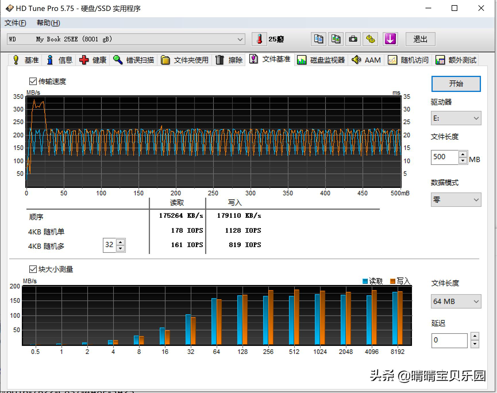Open the 文件 (File) menu
The image size is (497, 393).
[x=15, y=23]
